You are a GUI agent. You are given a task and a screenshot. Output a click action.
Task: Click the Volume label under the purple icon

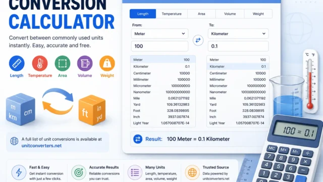pyautogui.click(x=85, y=75)
